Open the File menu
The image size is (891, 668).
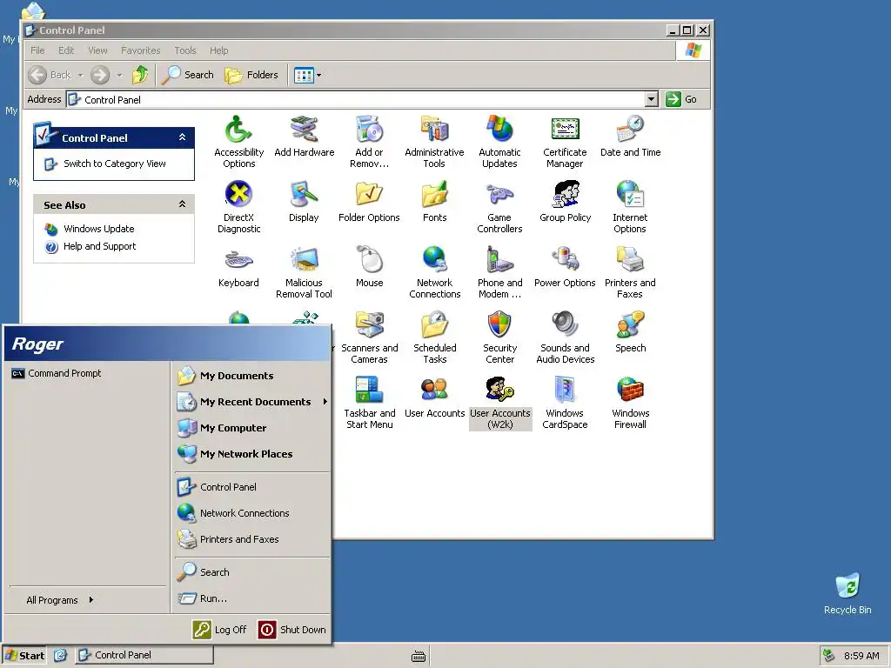(37, 50)
